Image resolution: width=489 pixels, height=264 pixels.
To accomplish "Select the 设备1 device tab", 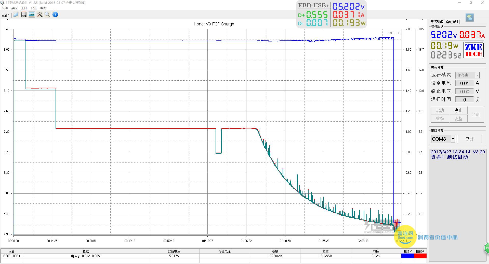I will [6, 15].
